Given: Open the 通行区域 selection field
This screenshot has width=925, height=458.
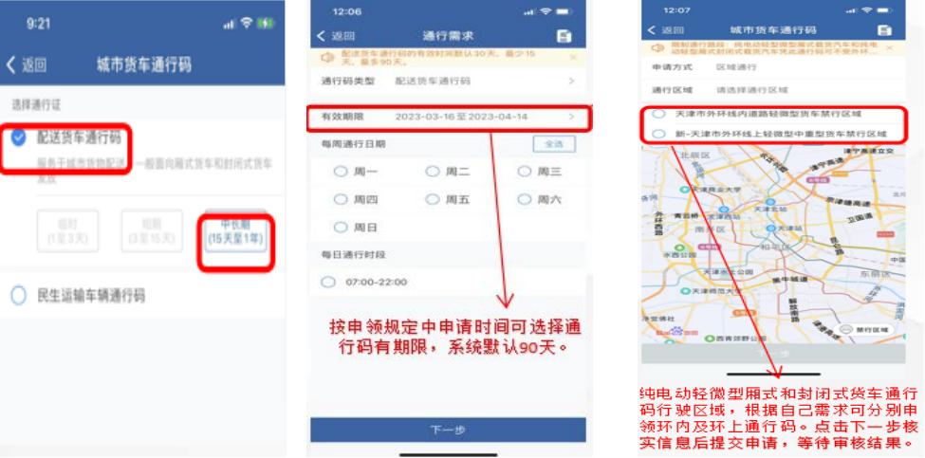Looking at the screenshot, I should click(773, 90).
